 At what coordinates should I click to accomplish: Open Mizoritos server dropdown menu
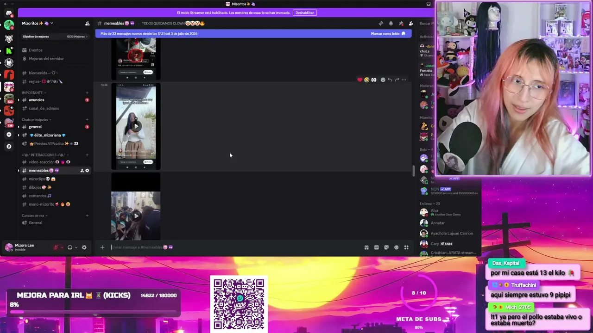(x=37, y=23)
